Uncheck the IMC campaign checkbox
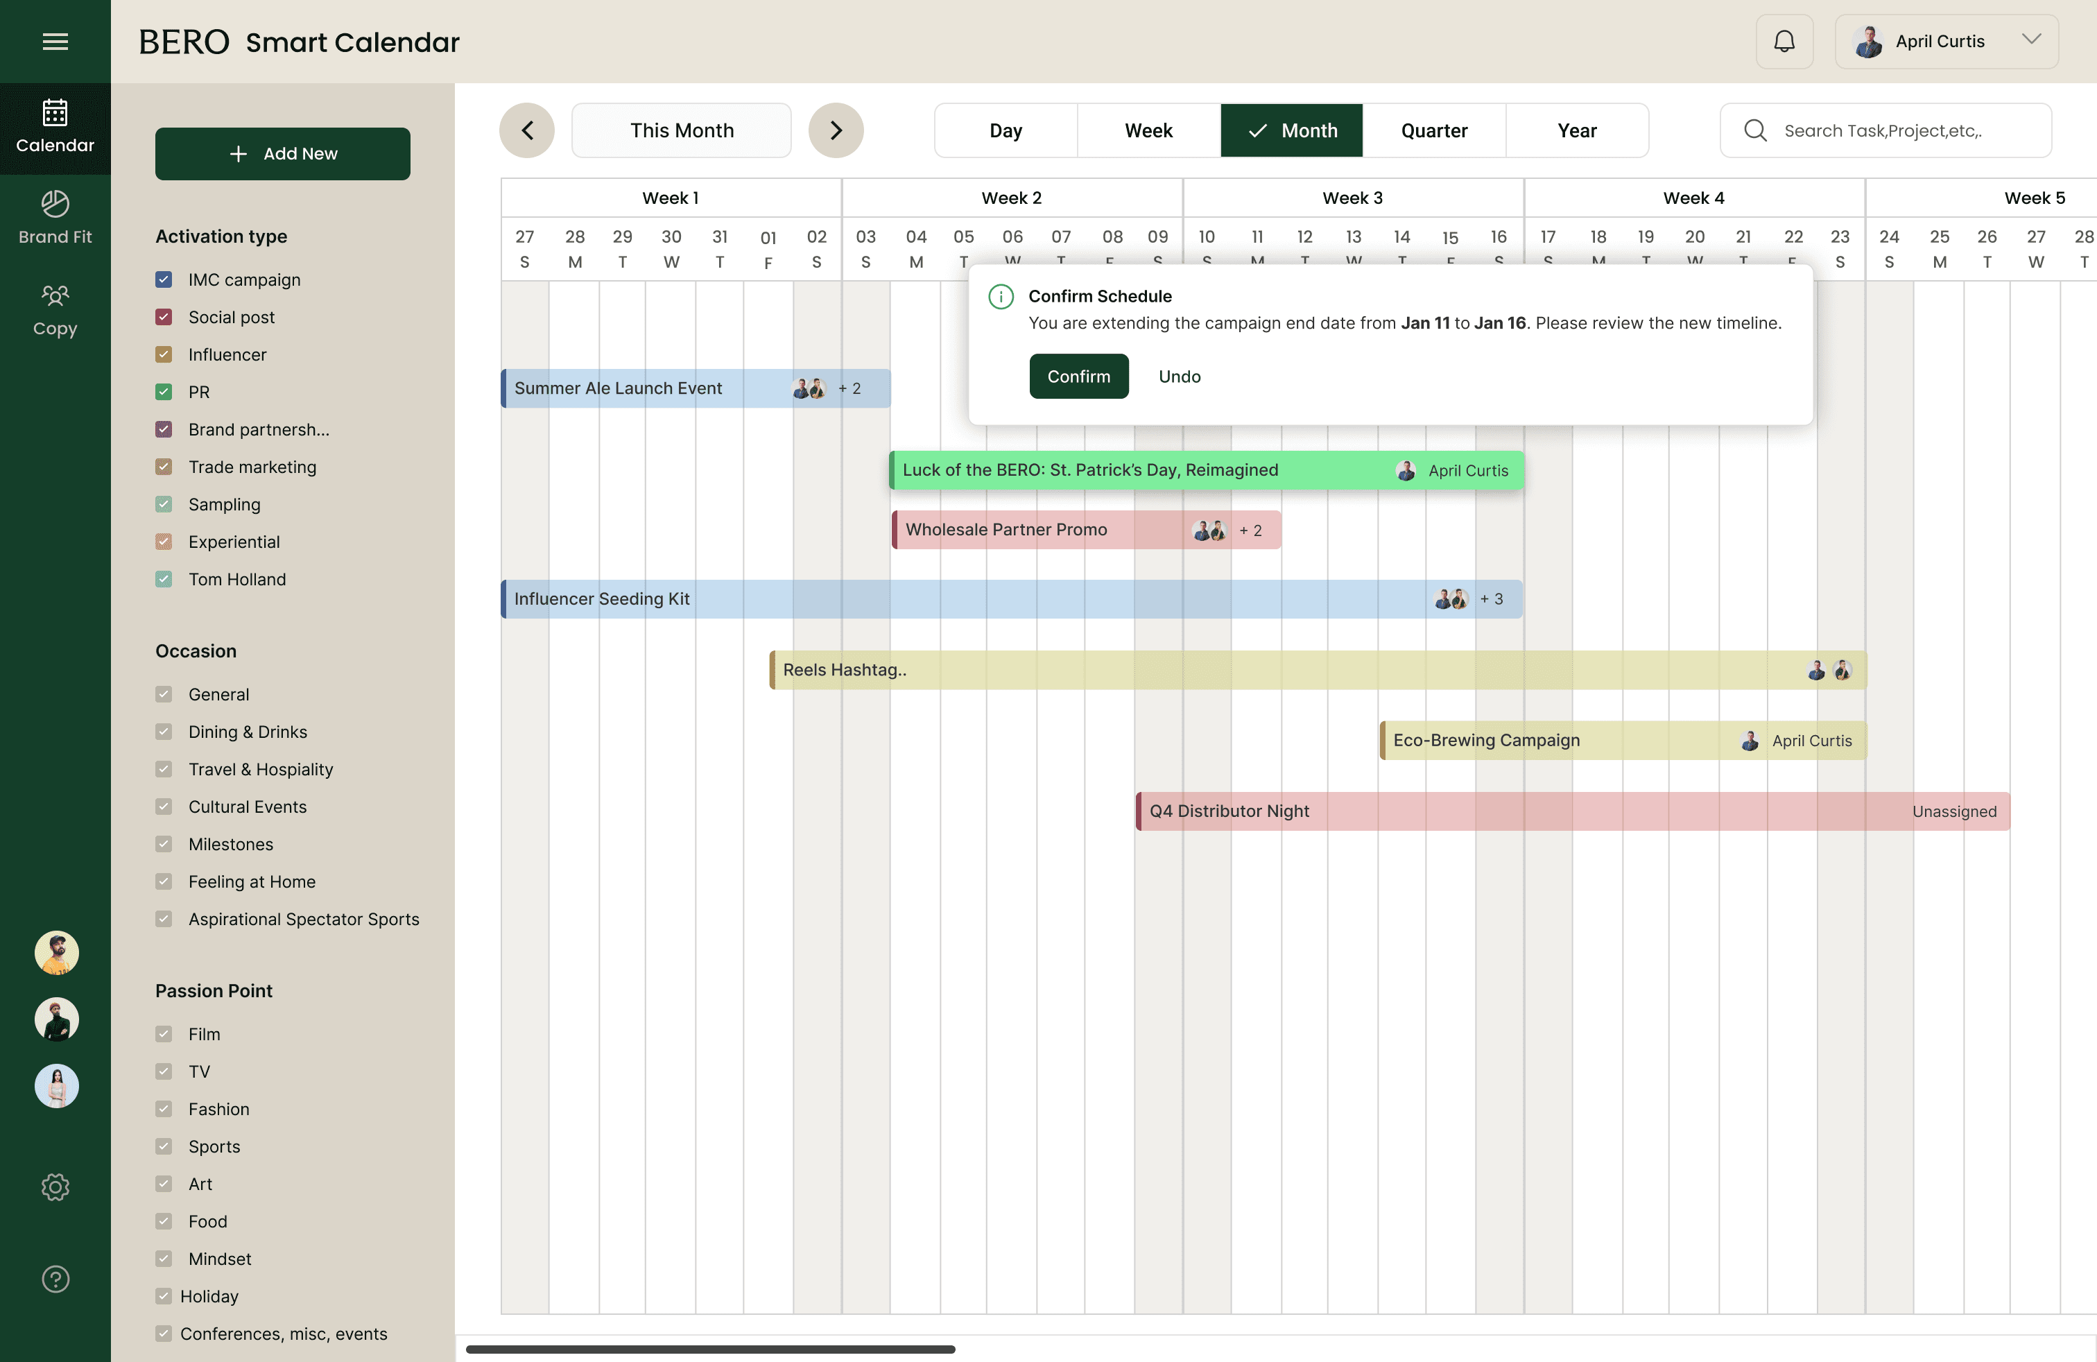 point(164,279)
